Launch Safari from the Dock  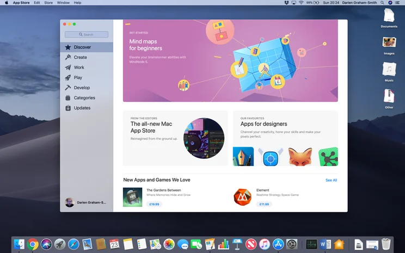pos(73,244)
